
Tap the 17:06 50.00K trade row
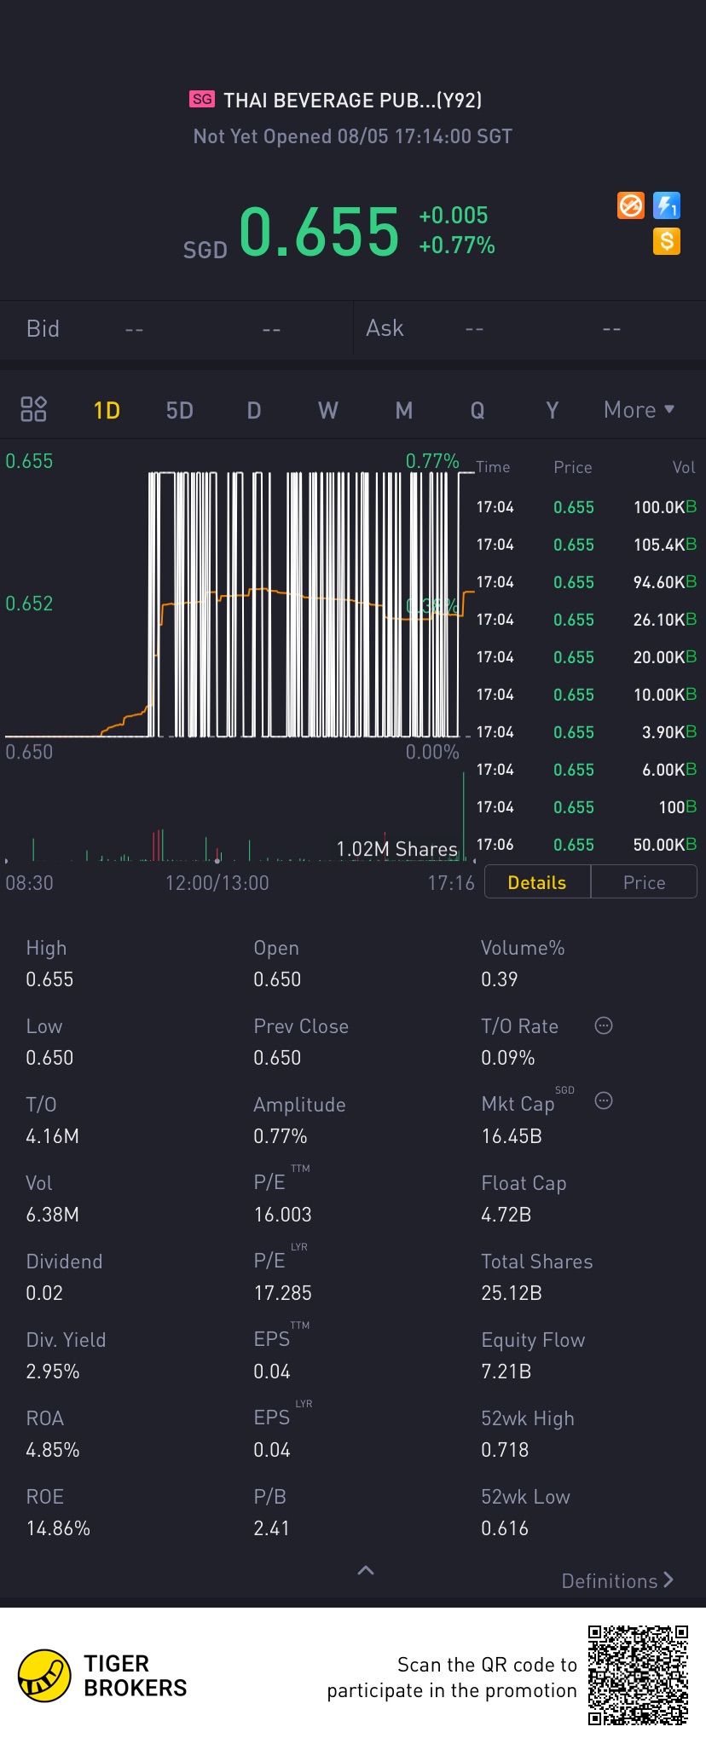click(x=587, y=845)
